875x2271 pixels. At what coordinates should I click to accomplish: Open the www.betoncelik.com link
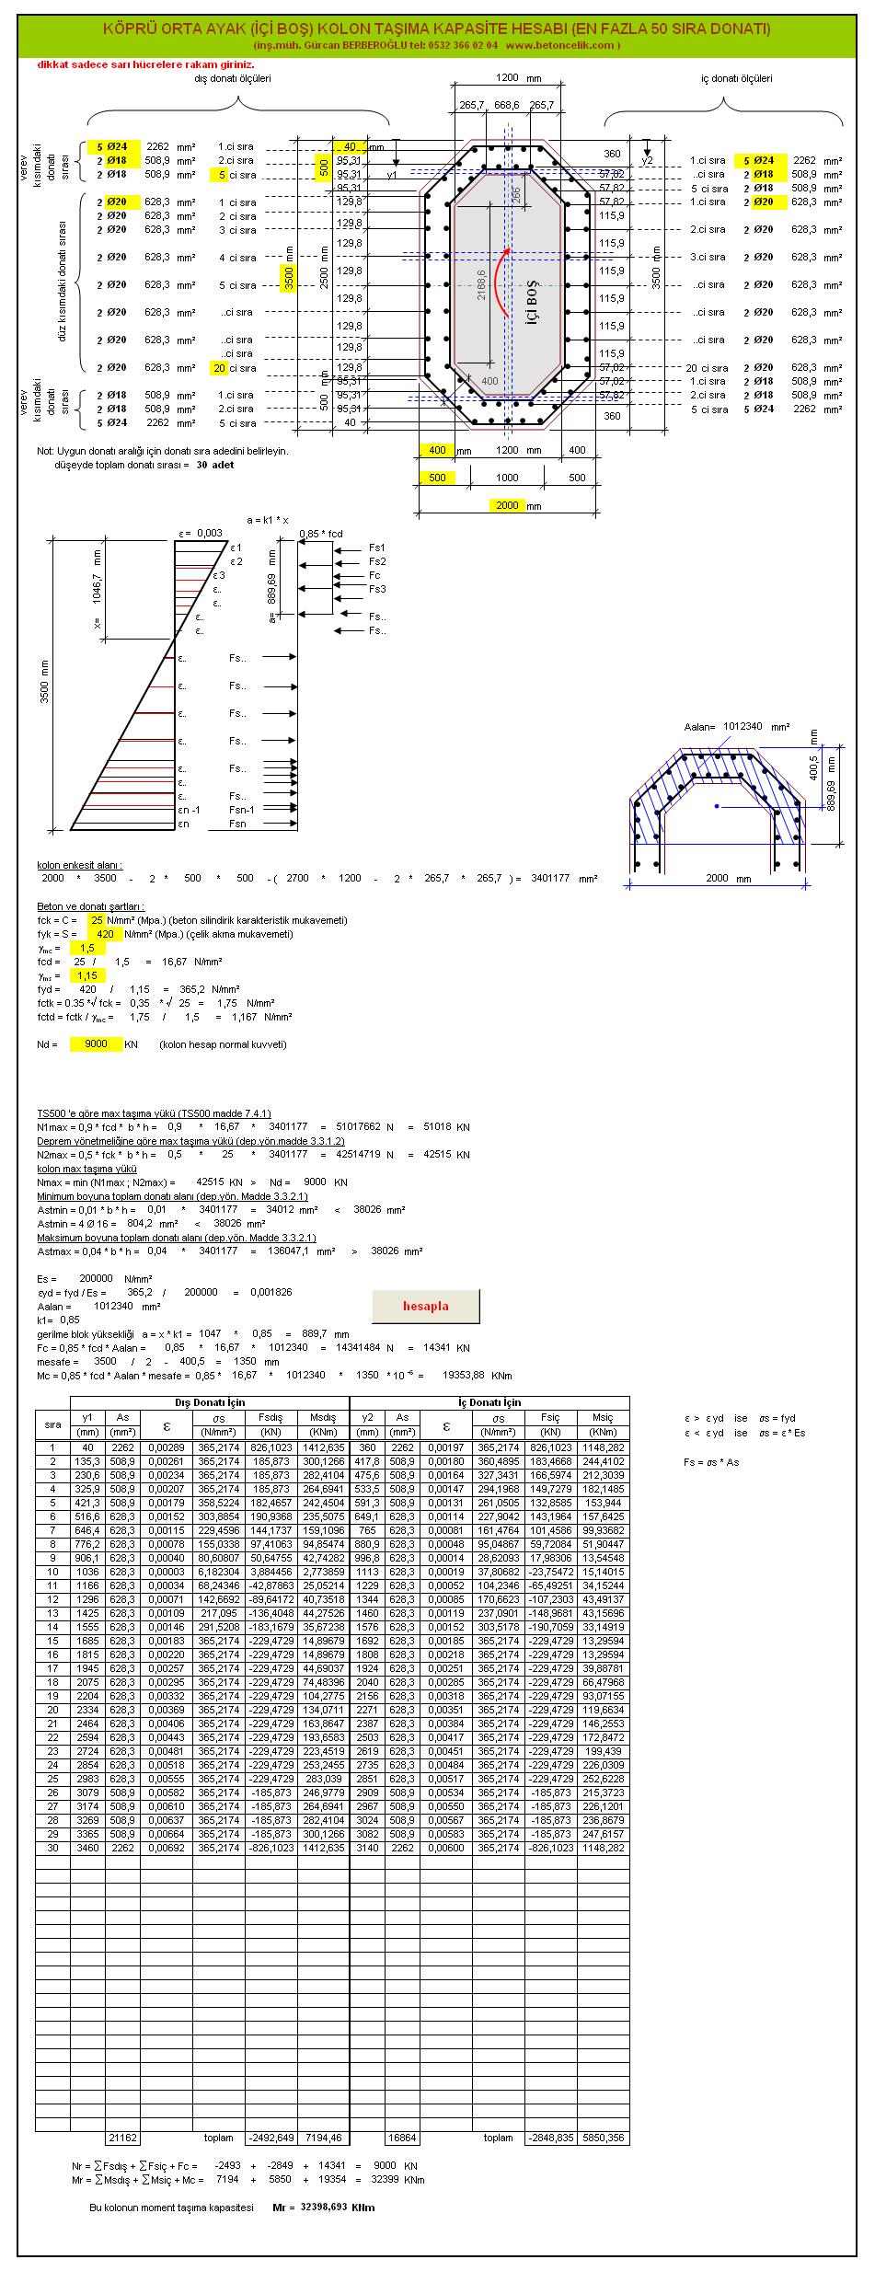(561, 44)
